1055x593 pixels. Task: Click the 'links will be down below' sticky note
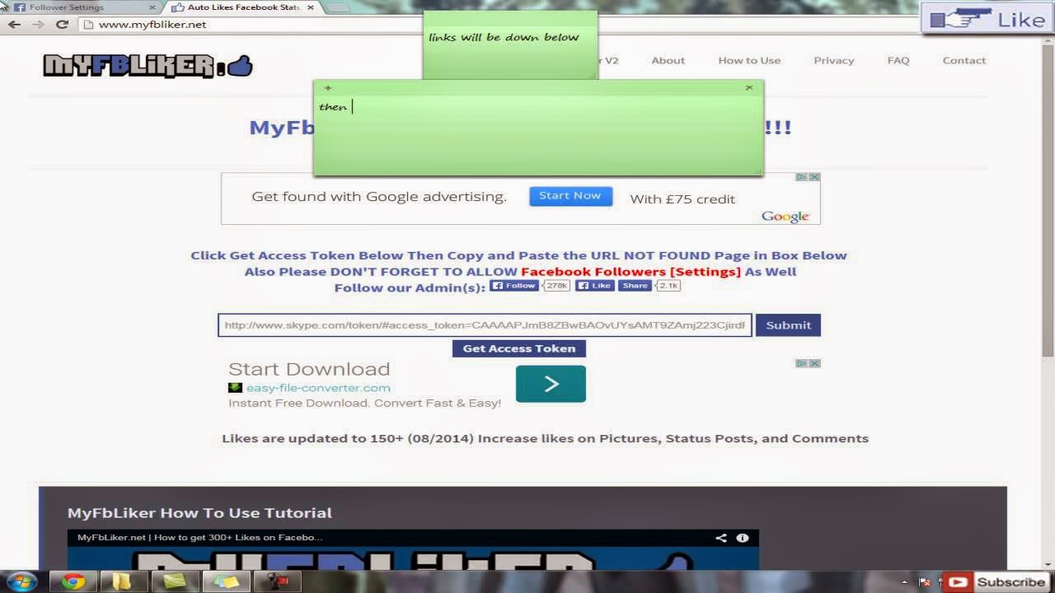pyautogui.click(x=510, y=44)
